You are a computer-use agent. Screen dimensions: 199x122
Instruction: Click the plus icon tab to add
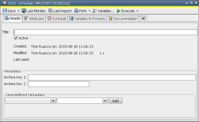pos(143,19)
